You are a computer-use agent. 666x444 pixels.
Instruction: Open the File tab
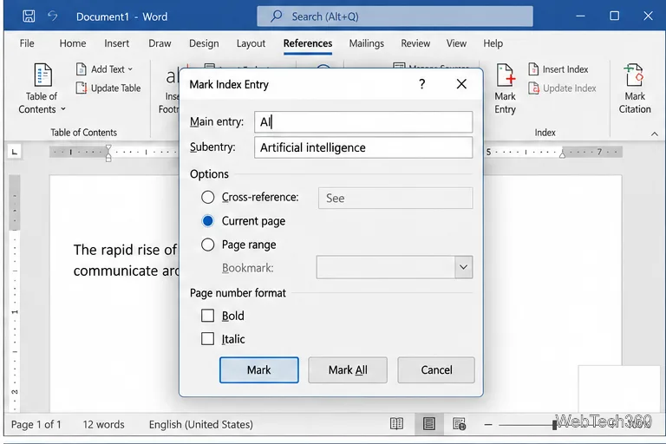pyautogui.click(x=27, y=43)
